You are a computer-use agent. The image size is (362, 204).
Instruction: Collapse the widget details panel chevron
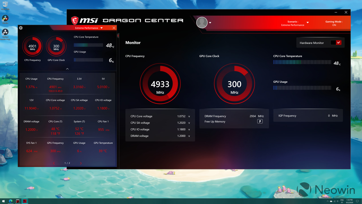(x=67, y=69)
